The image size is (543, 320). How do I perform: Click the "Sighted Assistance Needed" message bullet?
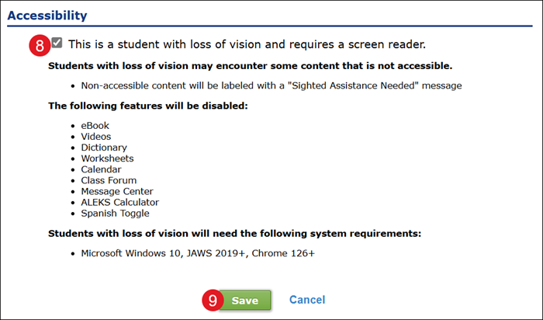click(x=271, y=85)
